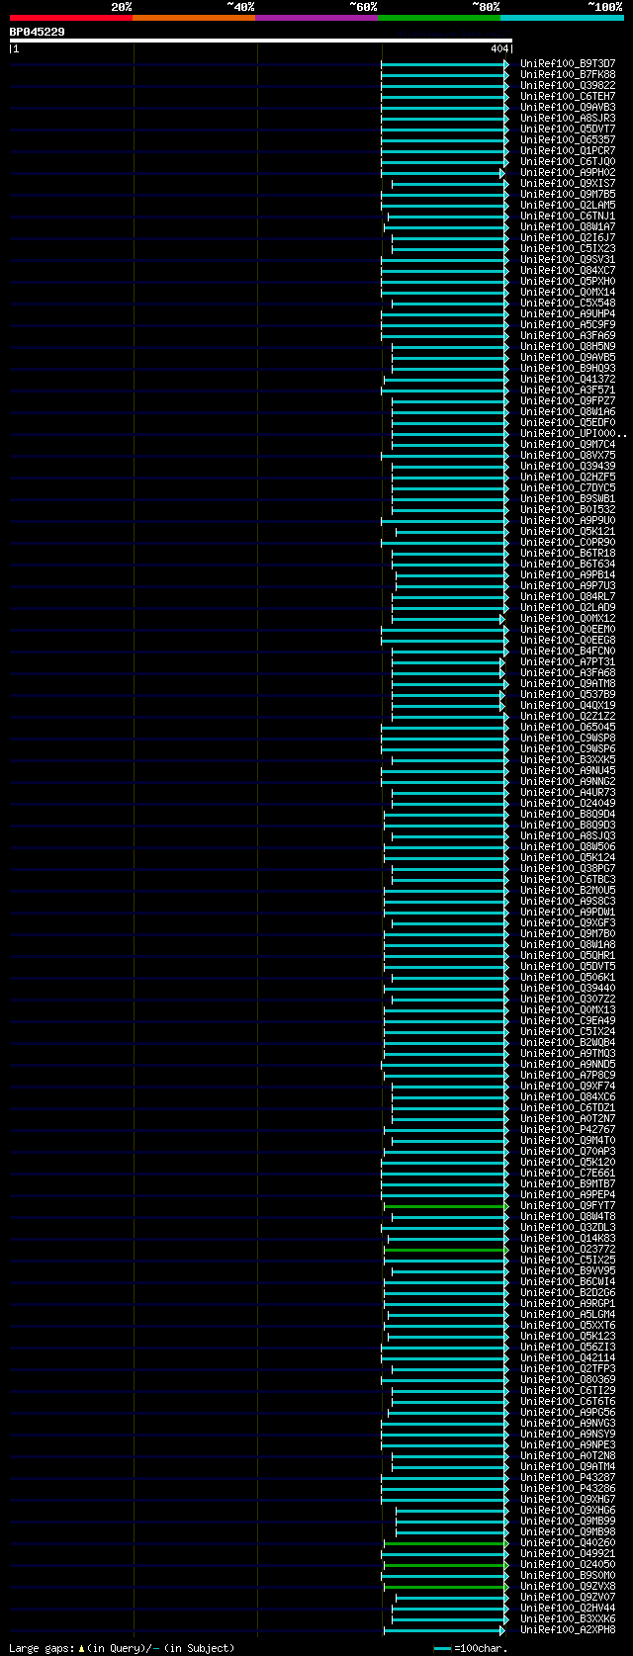Select the UniRef100_Q307Z2 label
The width and height of the screenshot is (633, 1656).
pos(568,999)
